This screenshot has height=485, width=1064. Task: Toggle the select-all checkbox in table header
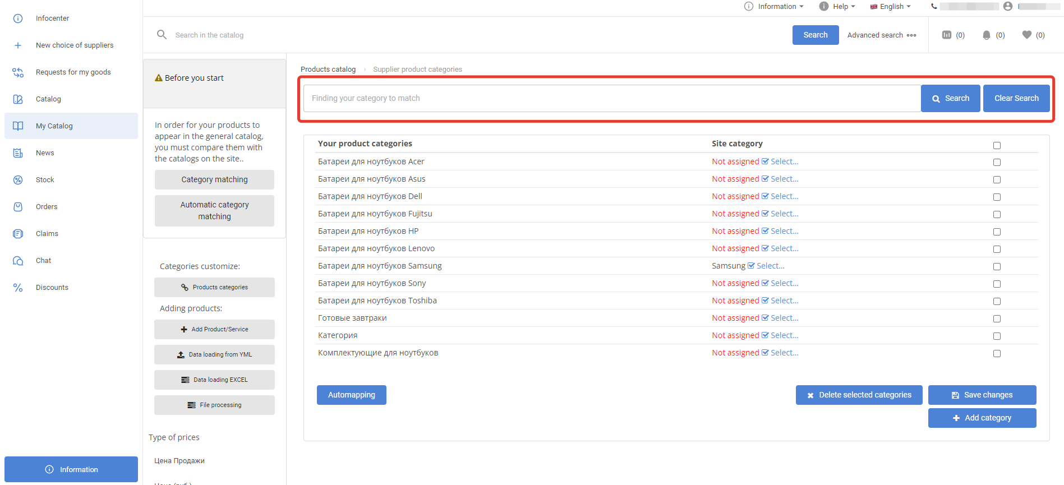[x=997, y=145]
